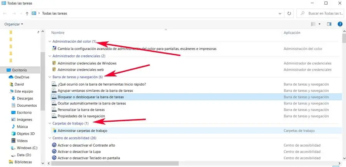Select text Ocultar automáticamente la barra de tareas
The image size is (346, 167).
[92, 103]
